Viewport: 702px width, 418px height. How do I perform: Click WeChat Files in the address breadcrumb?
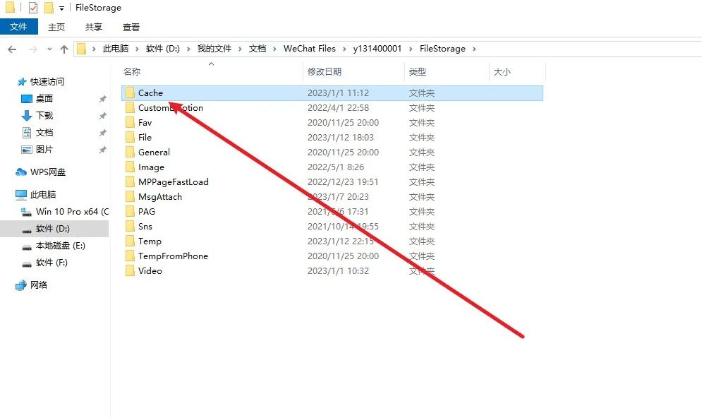click(x=308, y=48)
